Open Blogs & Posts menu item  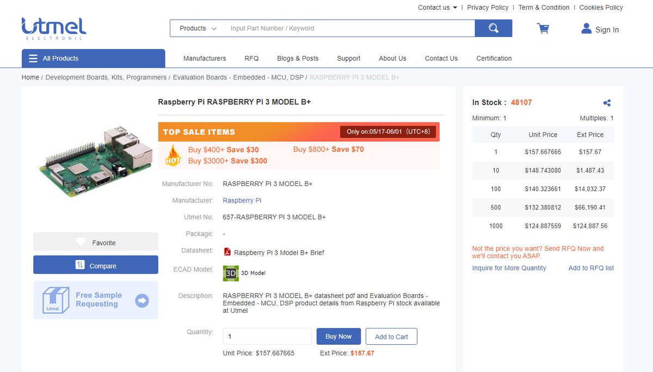click(x=298, y=58)
